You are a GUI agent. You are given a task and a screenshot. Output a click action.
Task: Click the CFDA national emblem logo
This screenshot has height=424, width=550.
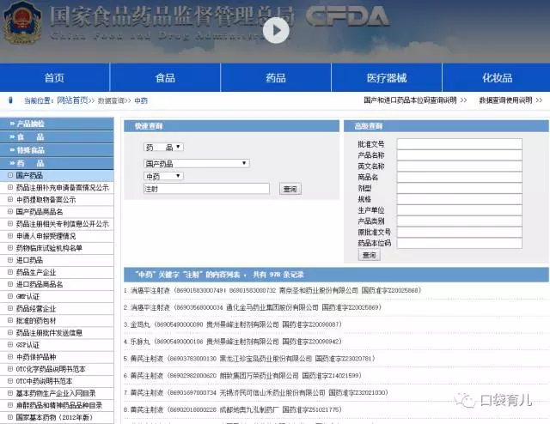tap(22, 23)
